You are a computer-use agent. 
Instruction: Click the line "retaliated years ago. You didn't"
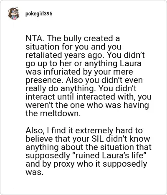point(85,55)
